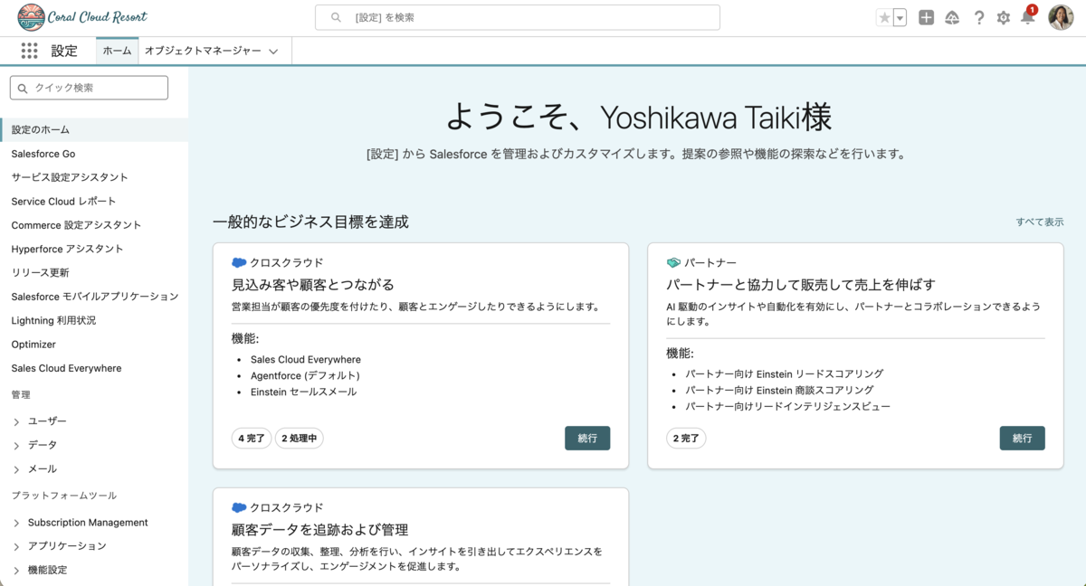
Task: Select the ホーム tab
Action: pos(117,51)
